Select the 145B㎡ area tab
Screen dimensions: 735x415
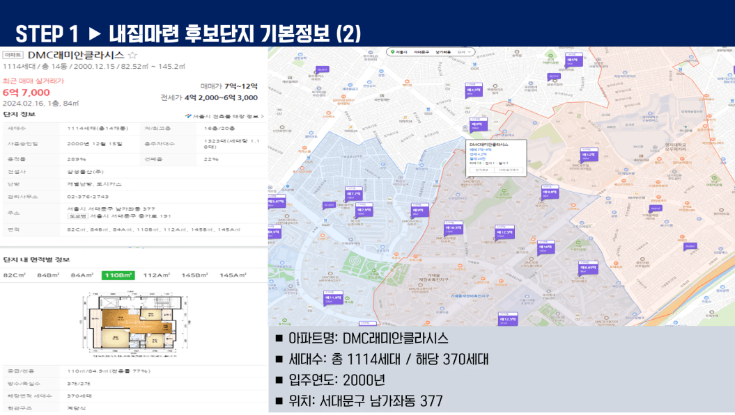point(194,275)
